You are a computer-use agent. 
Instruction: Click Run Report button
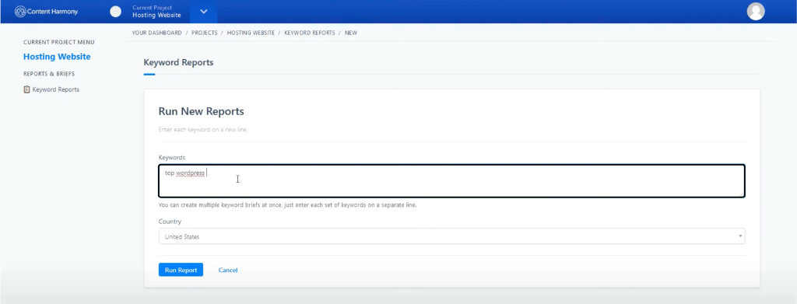(181, 270)
